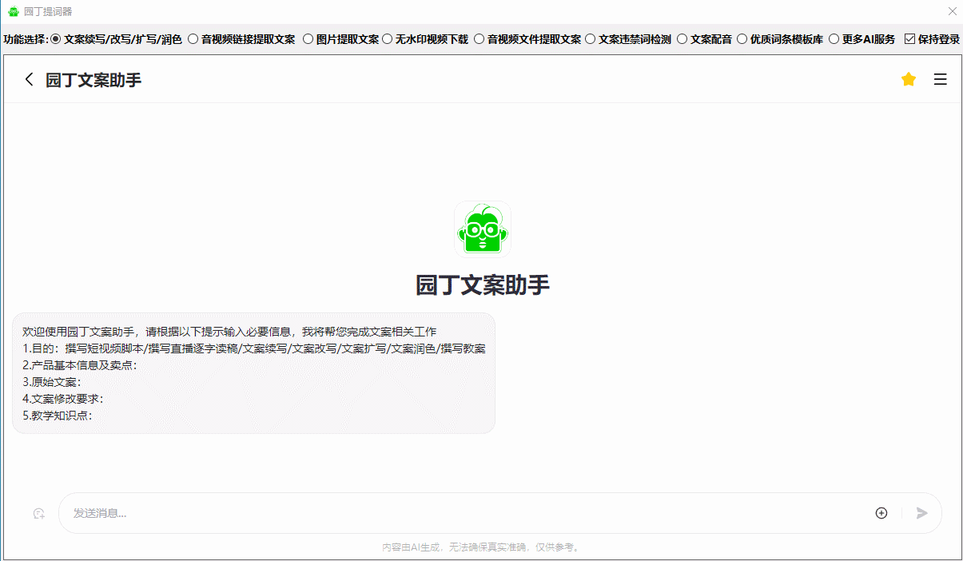
Task: Select 文案配音 radio option
Action: click(682, 39)
